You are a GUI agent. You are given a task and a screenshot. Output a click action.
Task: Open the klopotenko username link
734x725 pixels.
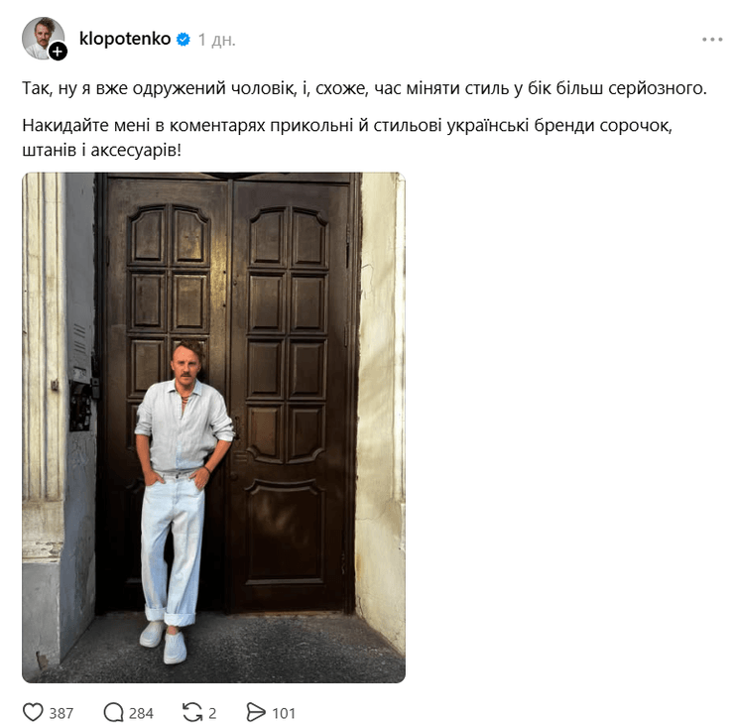125,39
